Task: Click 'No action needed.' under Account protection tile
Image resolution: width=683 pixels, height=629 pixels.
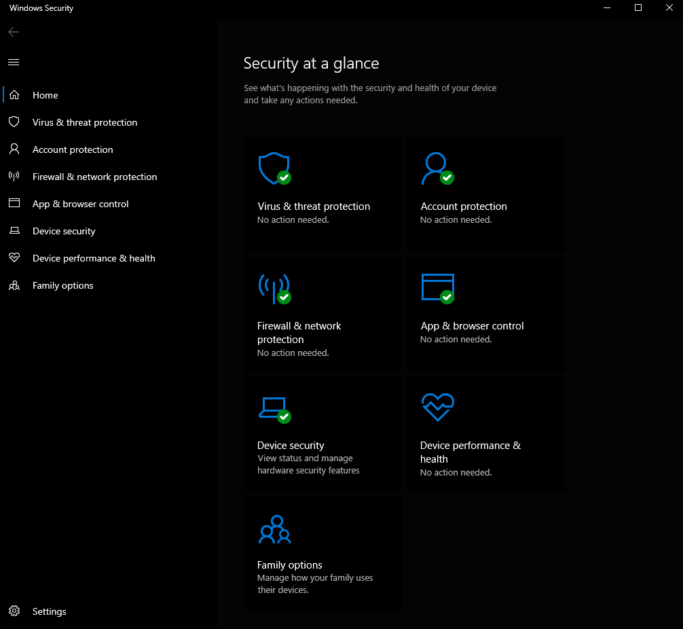Action: click(x=456, y=219)
